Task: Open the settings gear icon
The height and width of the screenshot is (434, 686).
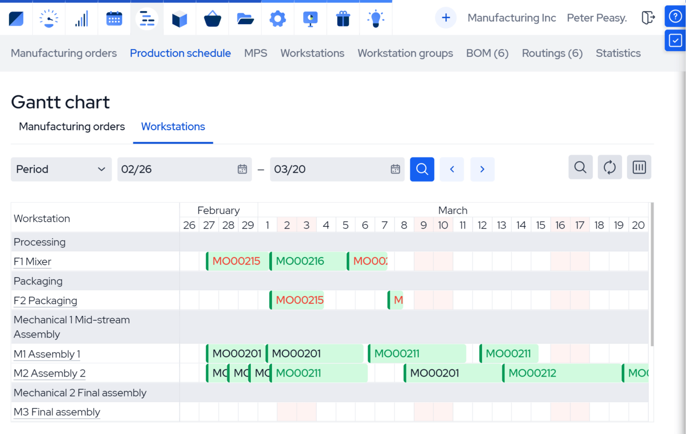Action: (x=277, y=18)
